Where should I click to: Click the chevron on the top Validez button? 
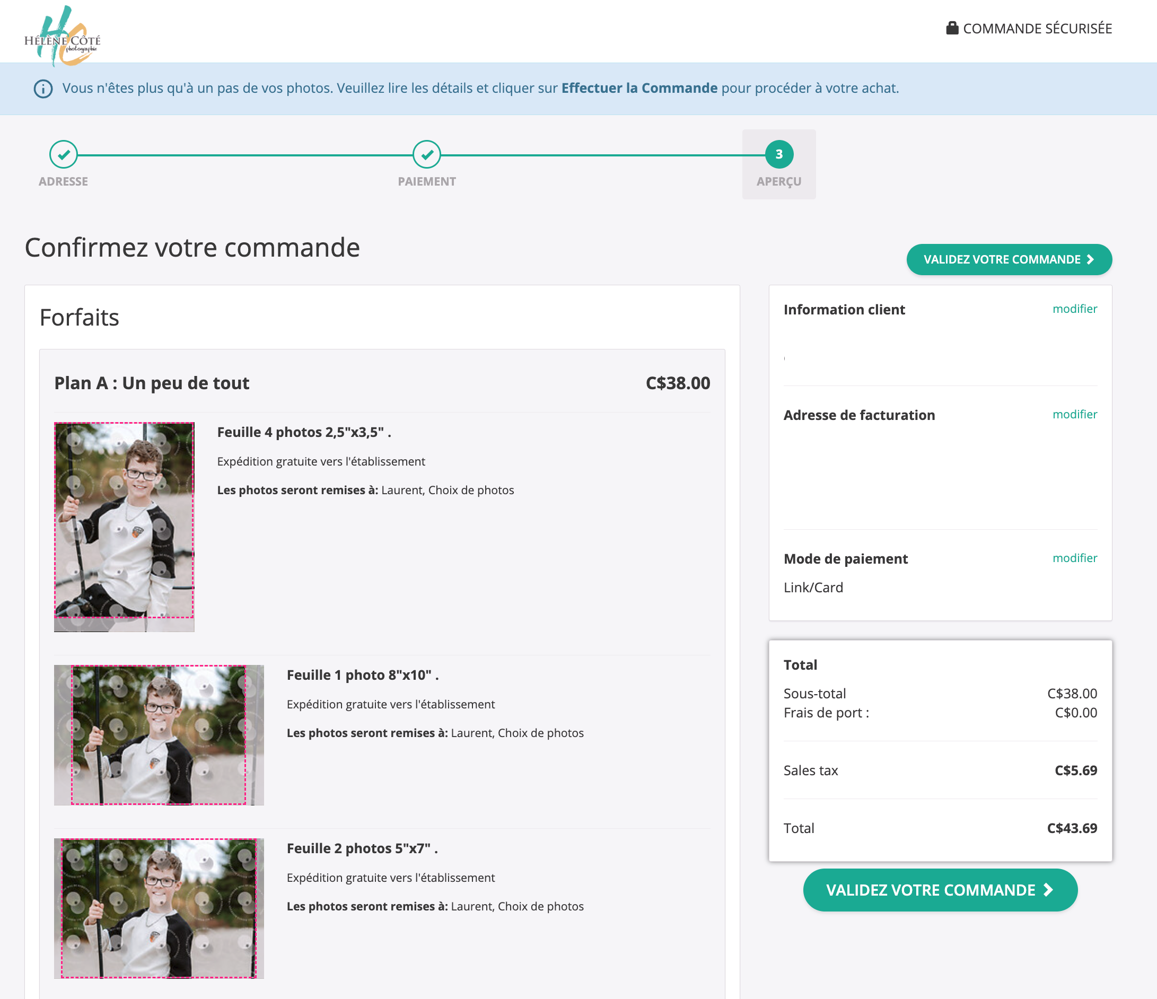pyautogui.click(x=1090, y=260)
